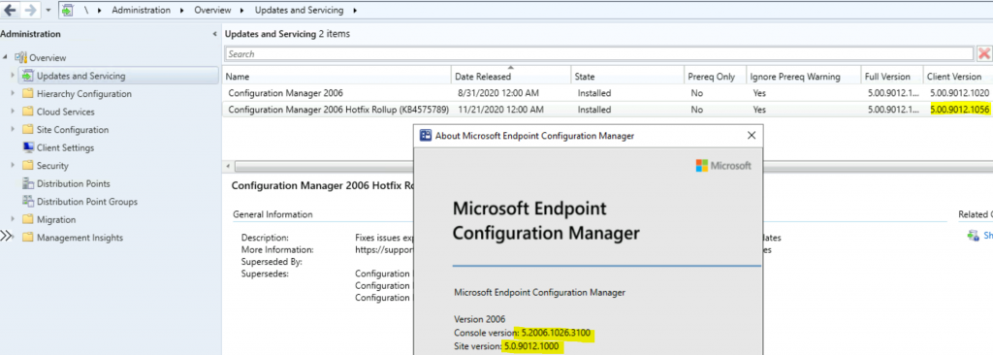Open the navigation history dropdown arrow
Screen dimensions: 993x355
(x=48, y=11)
